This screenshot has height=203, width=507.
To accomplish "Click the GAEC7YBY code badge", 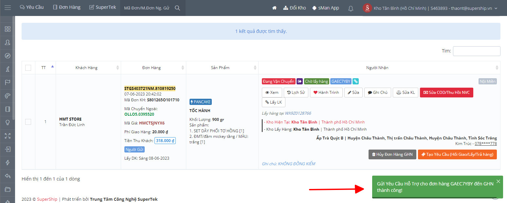I will coord(341,81).
